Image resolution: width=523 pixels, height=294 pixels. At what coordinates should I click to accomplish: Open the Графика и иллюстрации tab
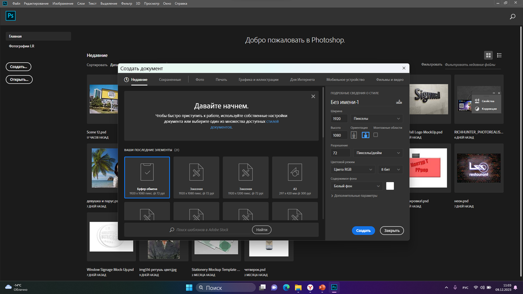(258, 80)
